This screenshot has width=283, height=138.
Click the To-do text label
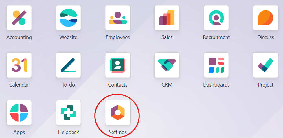68,85
